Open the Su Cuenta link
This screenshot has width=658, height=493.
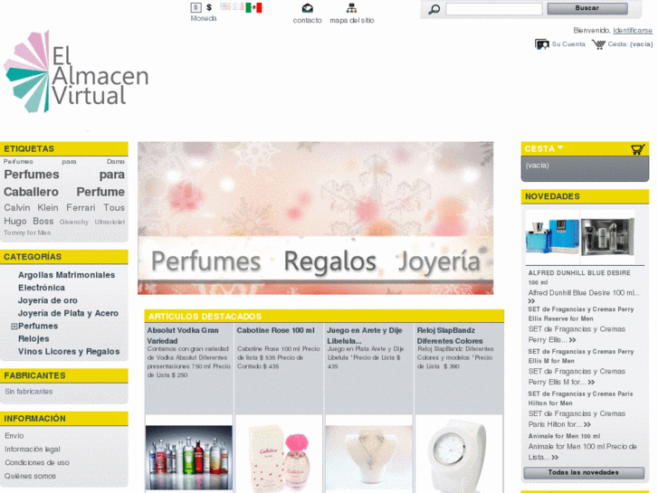click(568, 44)
